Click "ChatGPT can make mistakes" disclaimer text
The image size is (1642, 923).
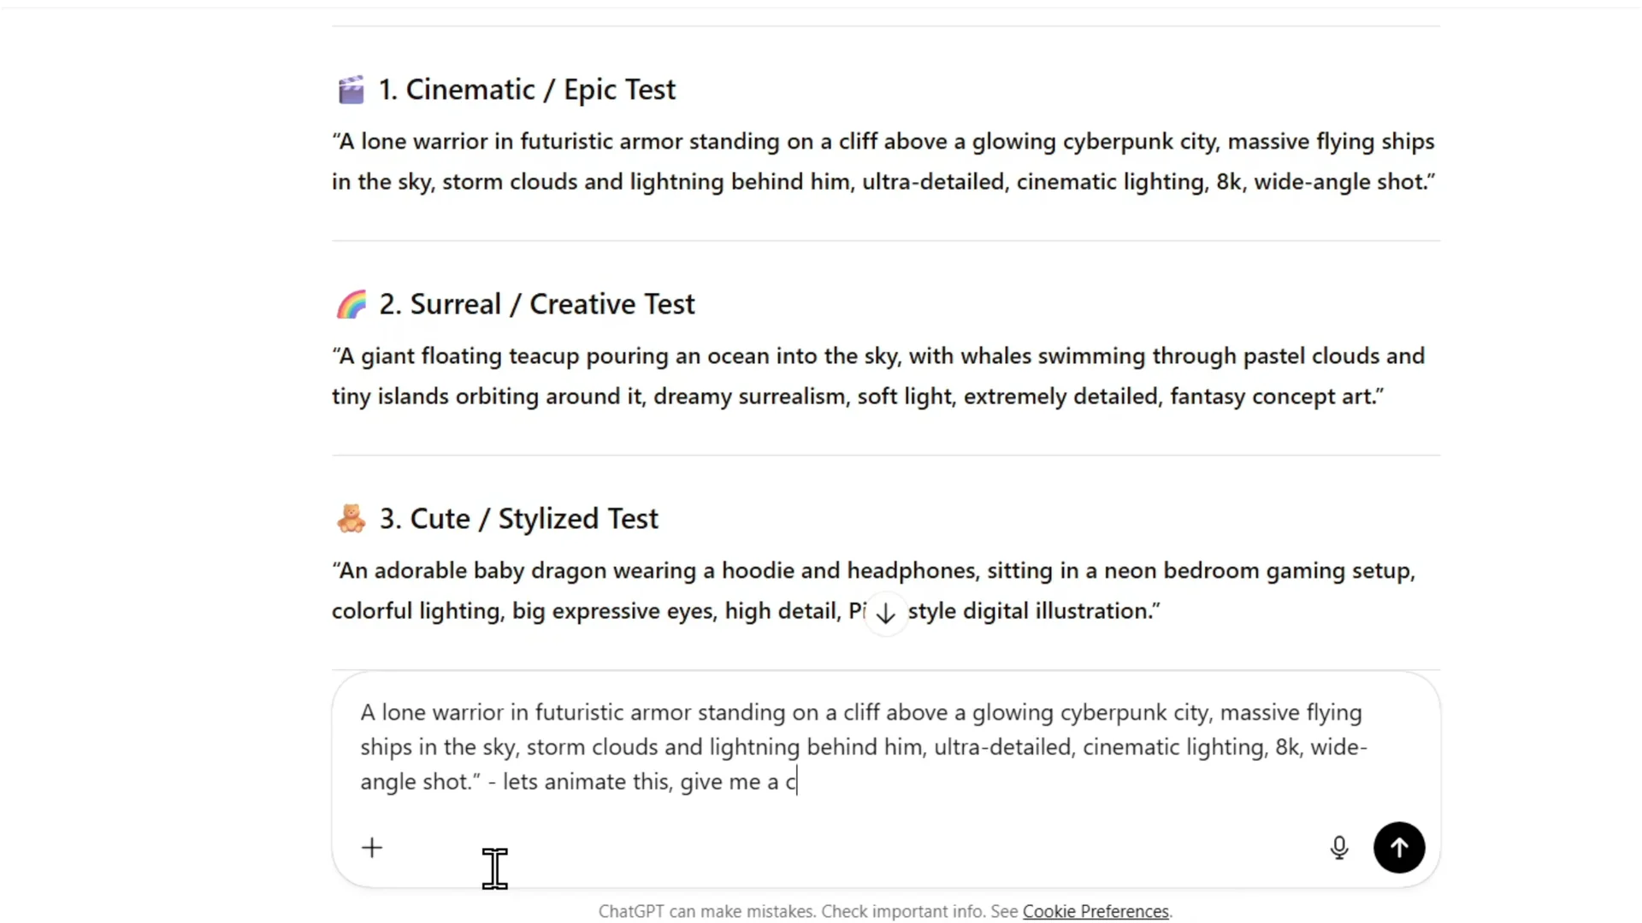click(x=706, y=912)
